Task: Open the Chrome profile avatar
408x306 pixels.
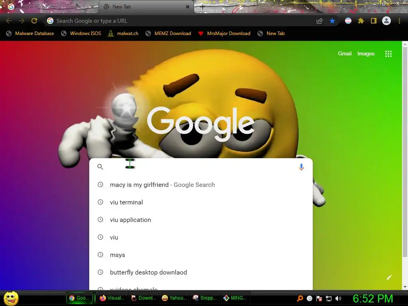Action: point(386,21)
